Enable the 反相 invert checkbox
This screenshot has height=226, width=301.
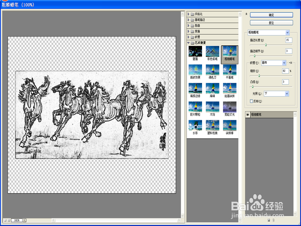click(x=251, y=101)
